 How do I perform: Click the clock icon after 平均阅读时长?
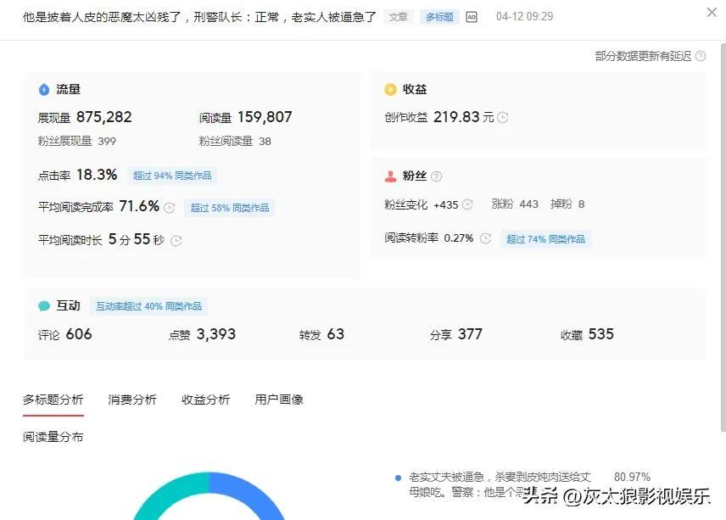176,240
